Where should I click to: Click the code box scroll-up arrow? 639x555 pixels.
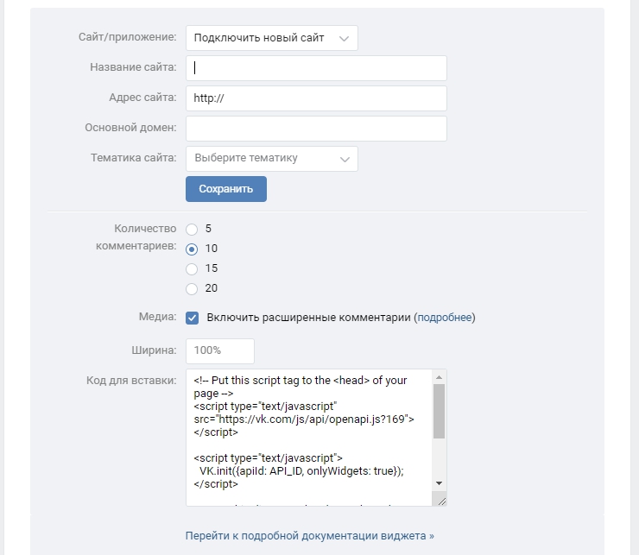tap(439, 377)
